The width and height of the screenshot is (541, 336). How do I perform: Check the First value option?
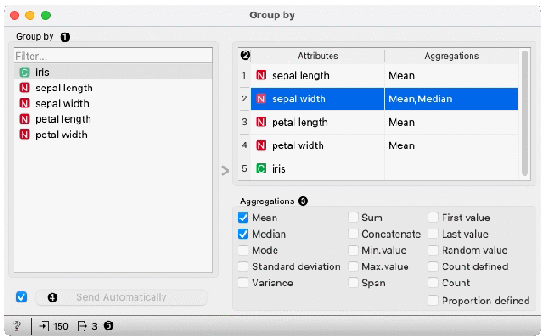(433, 218)
